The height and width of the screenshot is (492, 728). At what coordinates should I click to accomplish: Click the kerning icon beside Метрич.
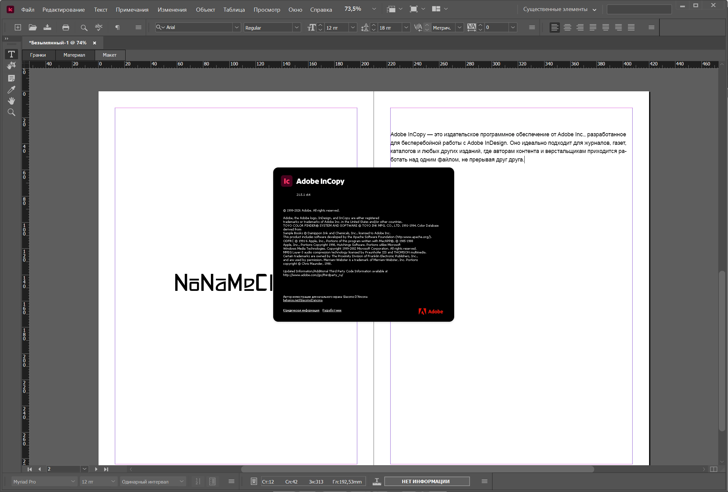click(x=418, y=28)
